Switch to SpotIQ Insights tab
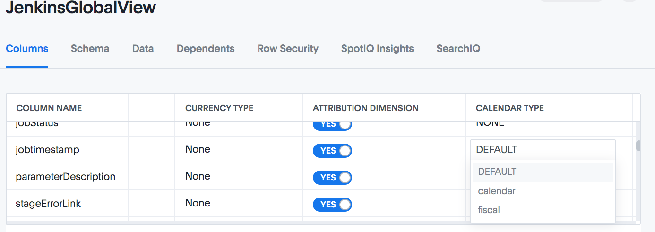Viewport: 655px width, 232px height. [x=378, y=48]
